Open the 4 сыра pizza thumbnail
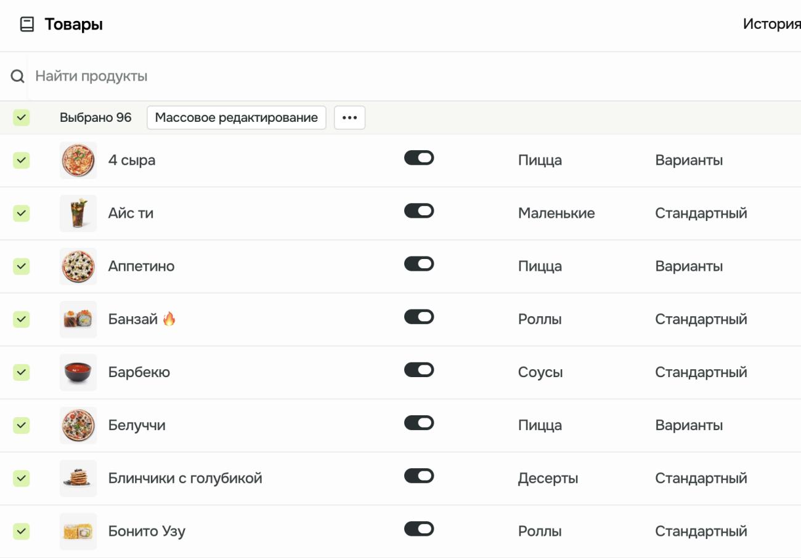 tap(78, 161)
